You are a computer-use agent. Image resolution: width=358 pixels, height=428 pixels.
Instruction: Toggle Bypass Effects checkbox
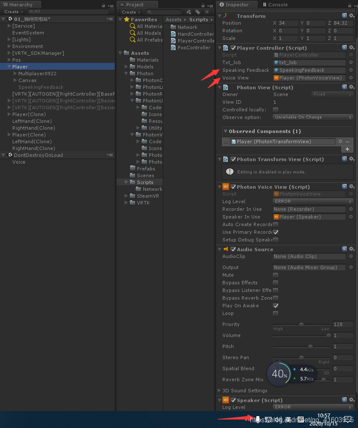tap(276, 283)
